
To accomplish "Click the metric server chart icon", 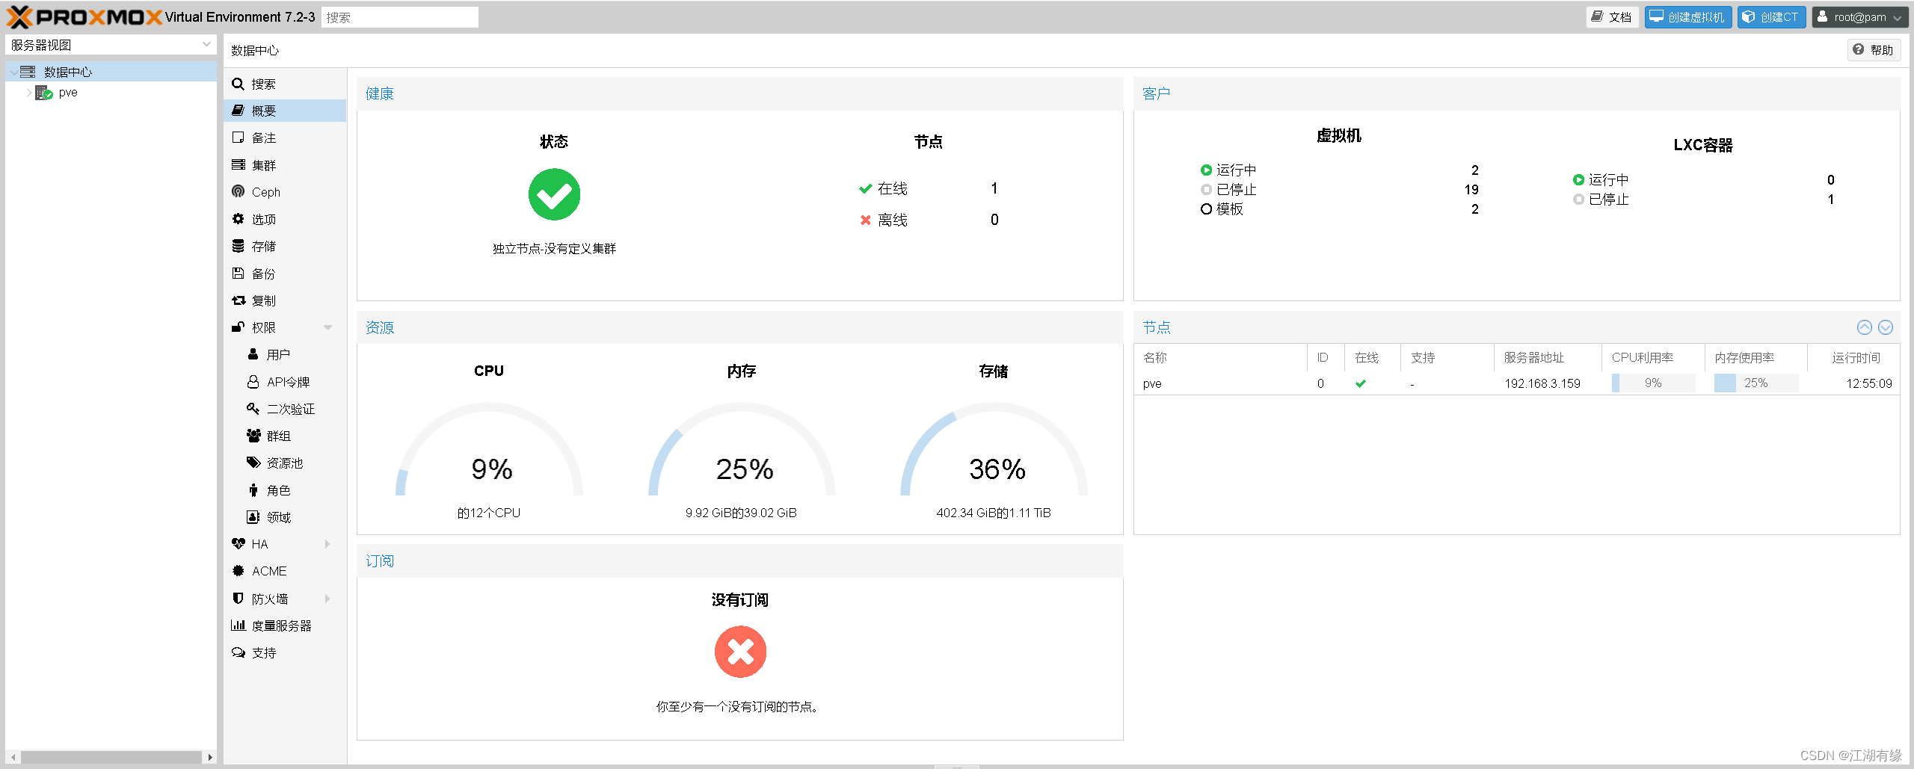I will tap(238, 626).
